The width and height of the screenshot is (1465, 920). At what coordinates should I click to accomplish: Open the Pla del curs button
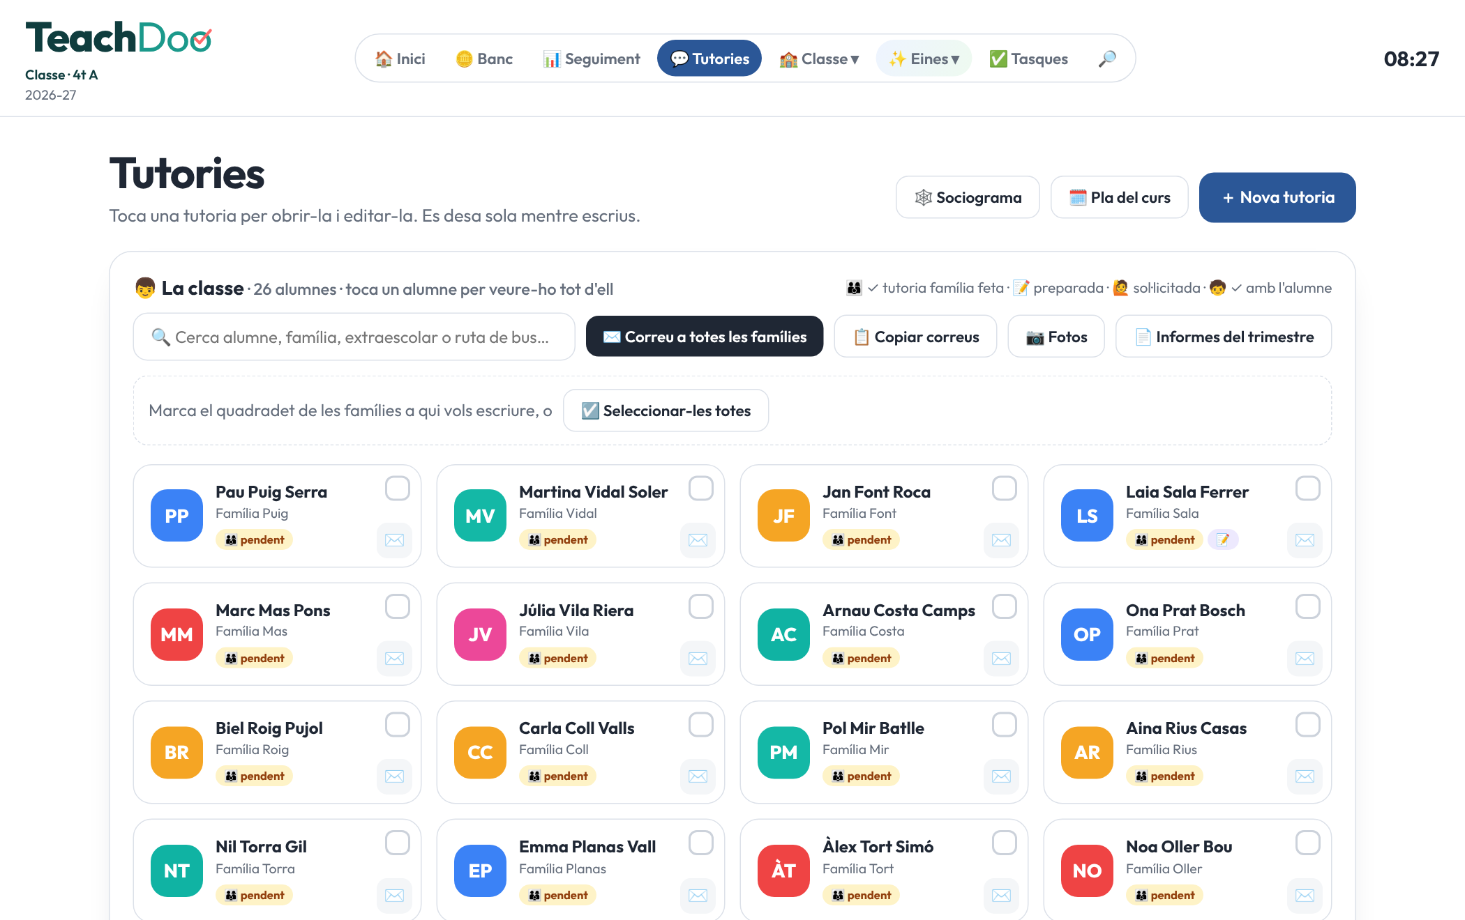(1120, 197)
